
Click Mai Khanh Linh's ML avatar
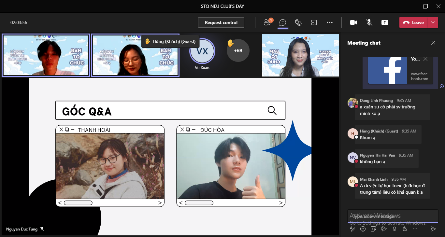pos(353,181)
